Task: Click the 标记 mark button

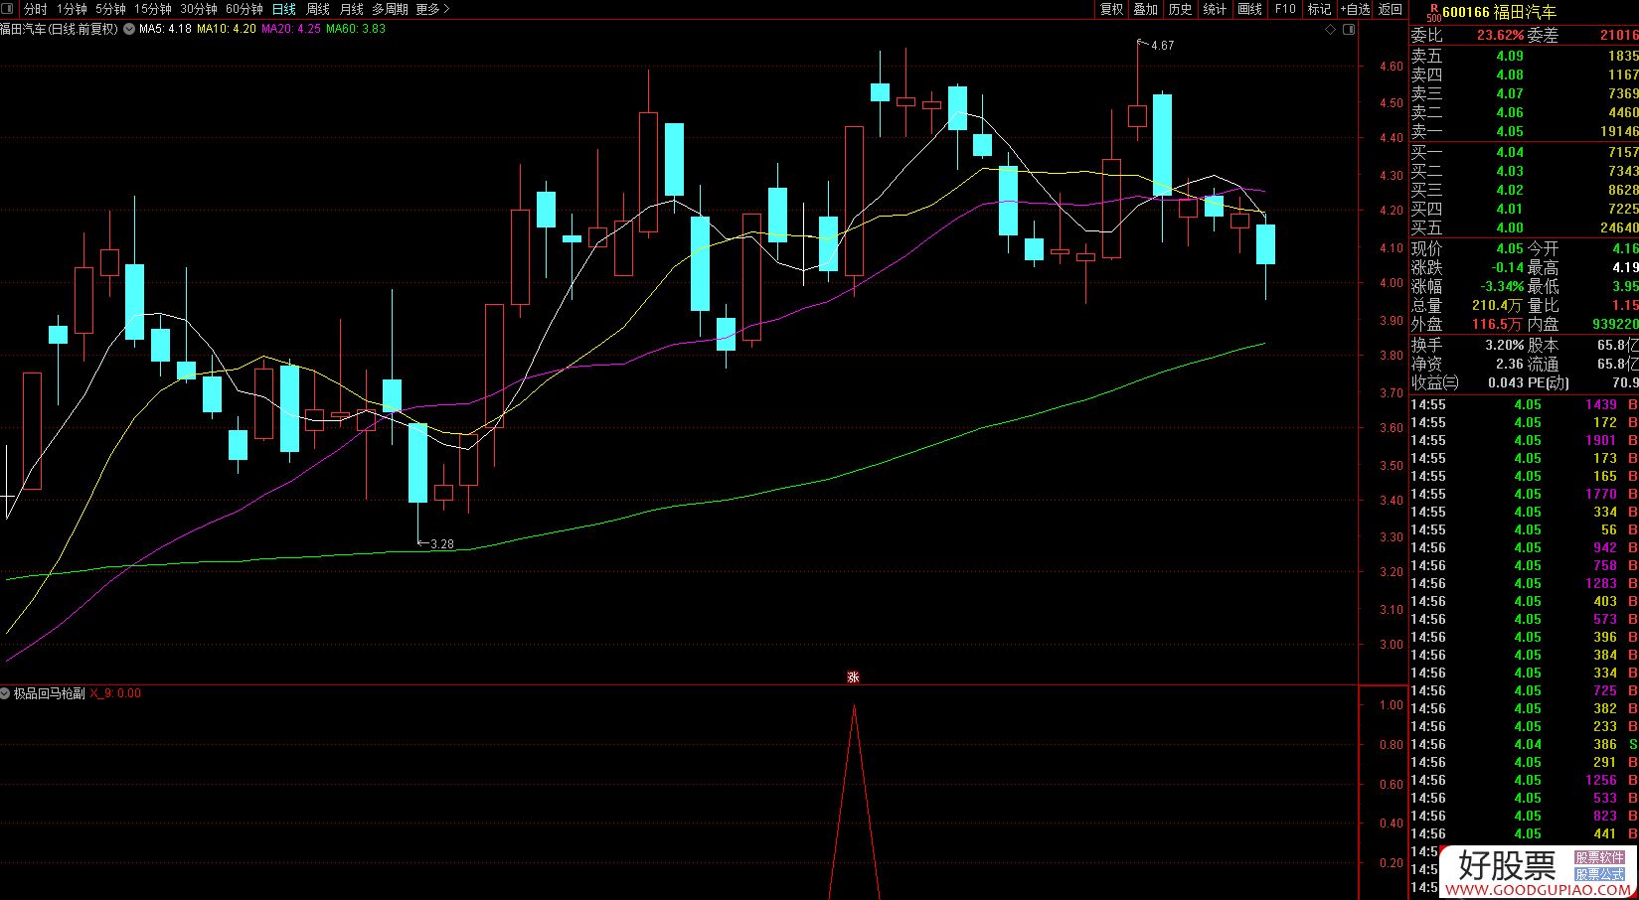Action: (1319, 9)
